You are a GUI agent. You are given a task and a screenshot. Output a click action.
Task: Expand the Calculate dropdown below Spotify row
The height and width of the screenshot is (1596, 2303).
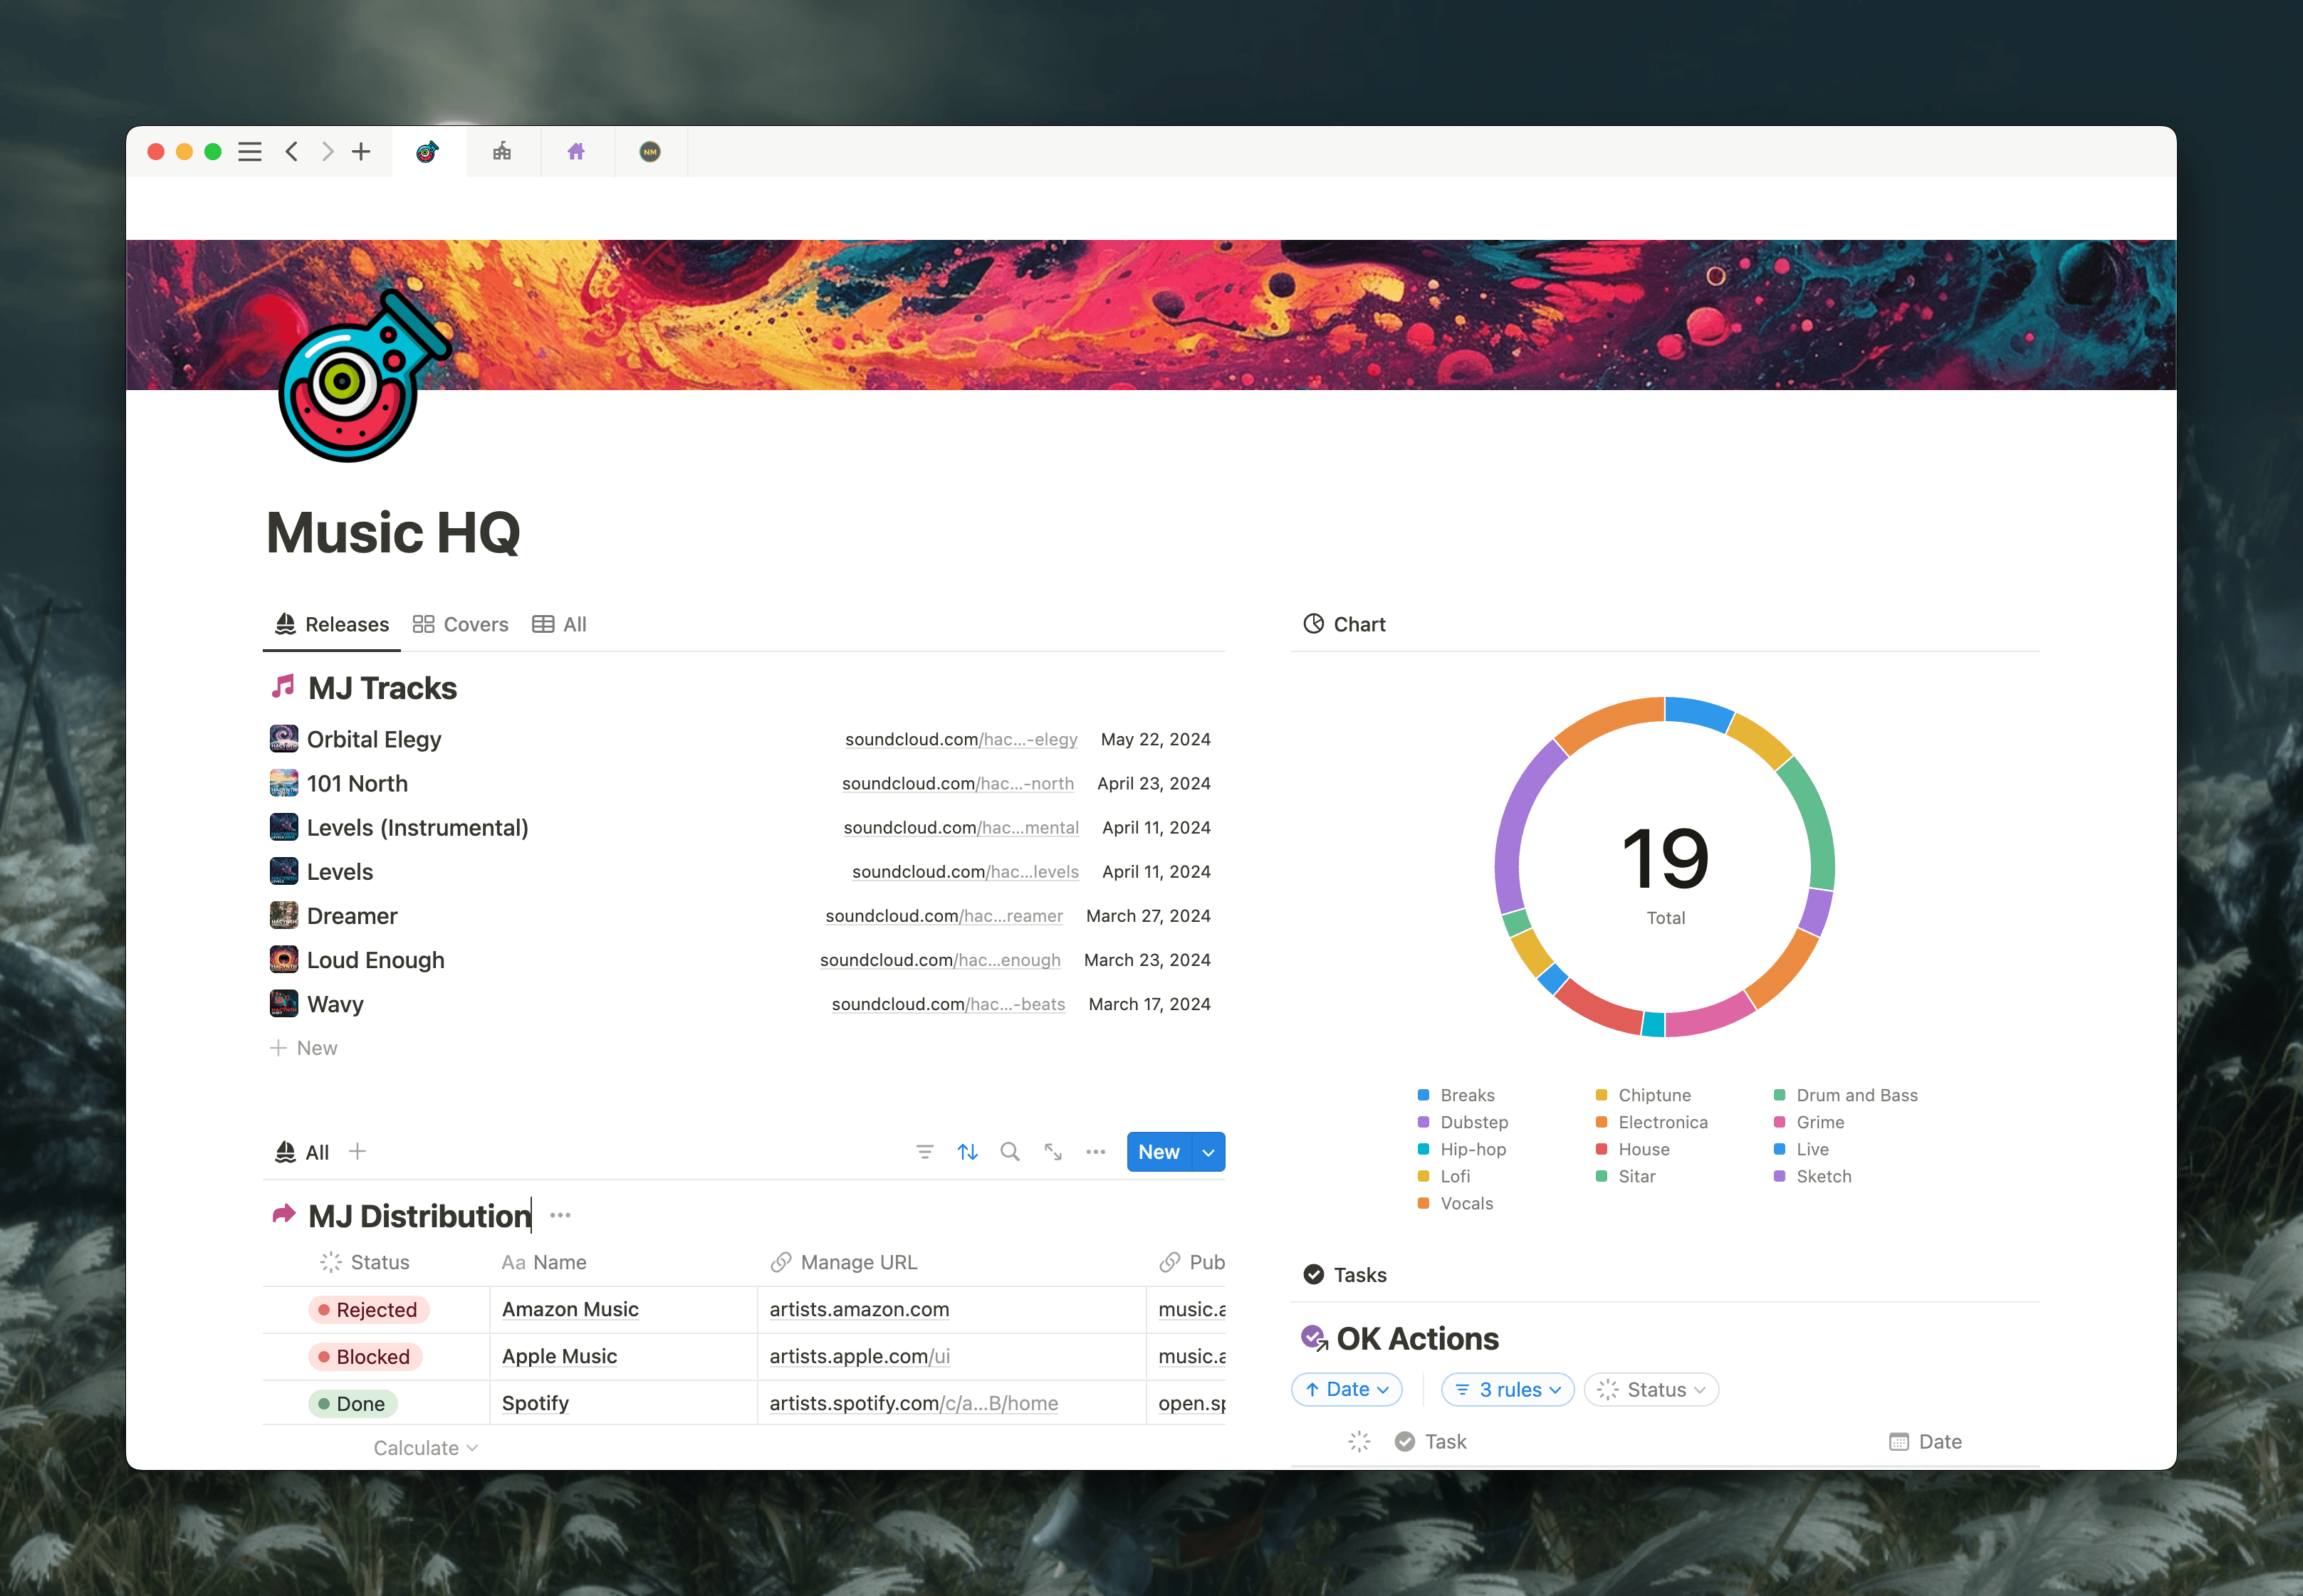pos(424,1447)
